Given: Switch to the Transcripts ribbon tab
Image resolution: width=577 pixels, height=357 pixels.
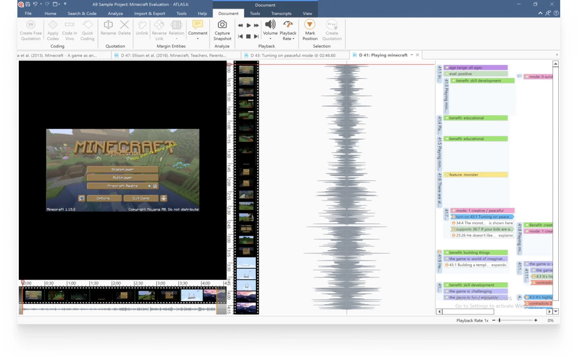Looking at the screenshot, I should pyautogui.click(x=281, y=13).
